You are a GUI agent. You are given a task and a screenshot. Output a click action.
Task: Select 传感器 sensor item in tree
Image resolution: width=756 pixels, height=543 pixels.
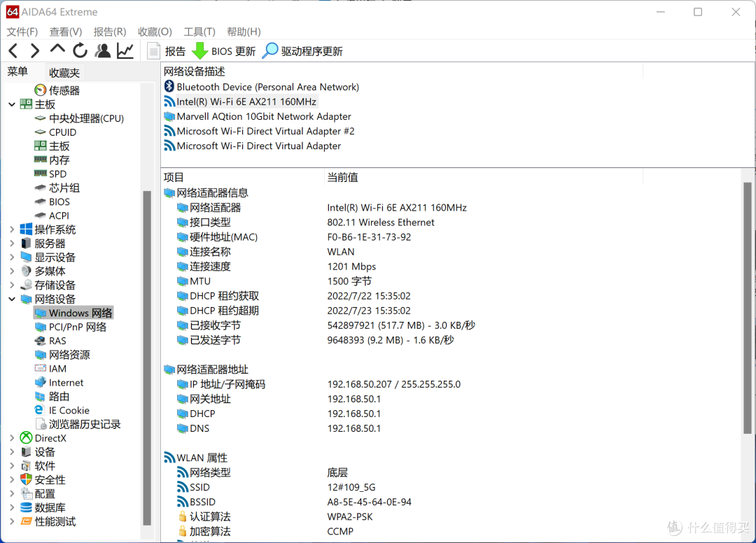pyautogui.click(x=57, y=90)
